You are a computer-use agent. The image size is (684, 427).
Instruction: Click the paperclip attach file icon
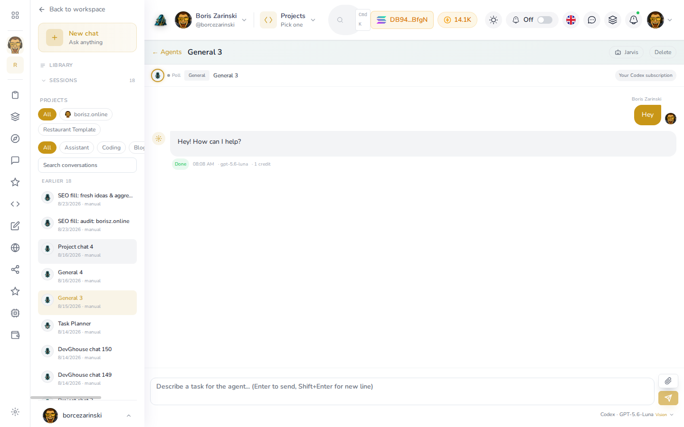click(x=668, y=381)
